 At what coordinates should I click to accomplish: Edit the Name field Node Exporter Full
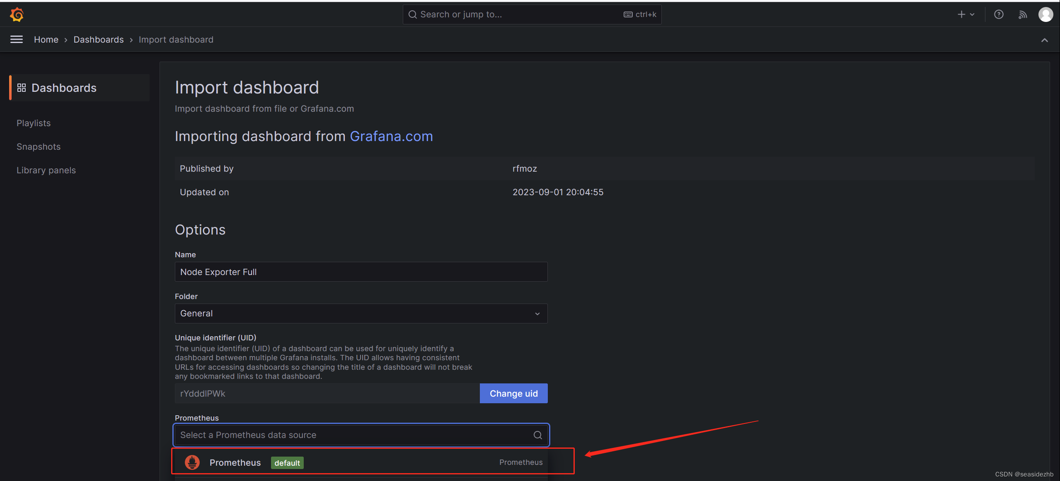pos(361,272)
